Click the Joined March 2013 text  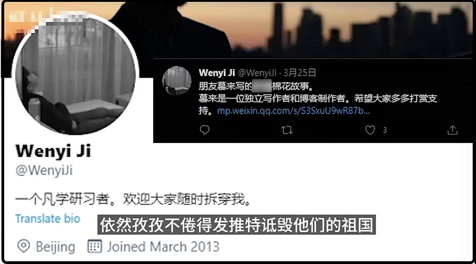(163, 247)
